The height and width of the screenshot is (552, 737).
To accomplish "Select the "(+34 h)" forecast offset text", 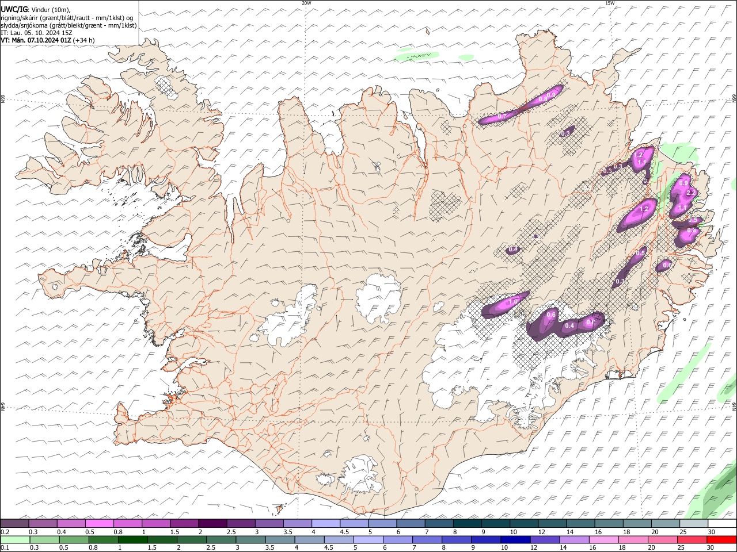I will [x=84, y=40].
